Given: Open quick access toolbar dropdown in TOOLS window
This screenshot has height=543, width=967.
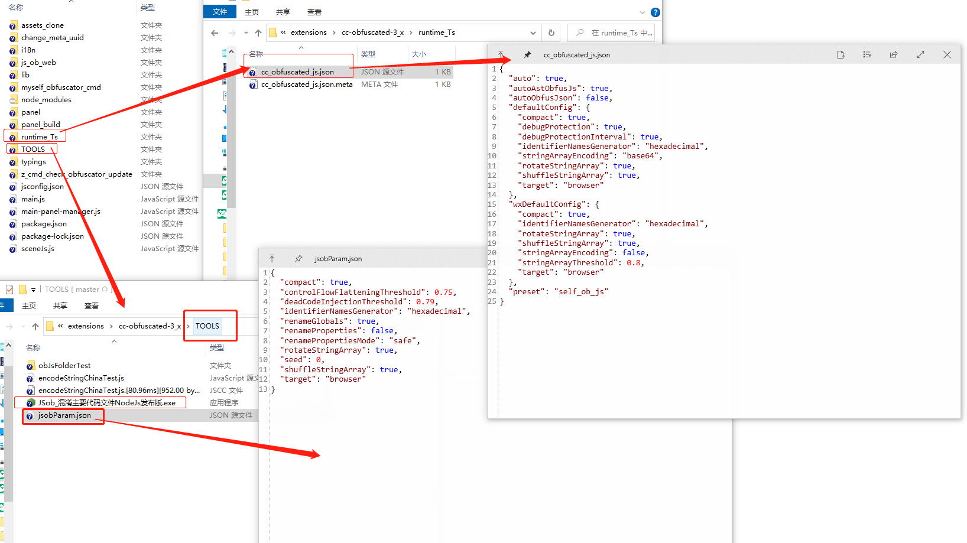Looking at the screenshot, I should [x=33, y=290].
